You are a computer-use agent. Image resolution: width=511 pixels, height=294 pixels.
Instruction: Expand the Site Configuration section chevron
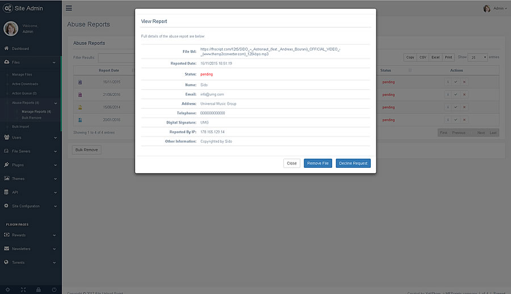55,206
